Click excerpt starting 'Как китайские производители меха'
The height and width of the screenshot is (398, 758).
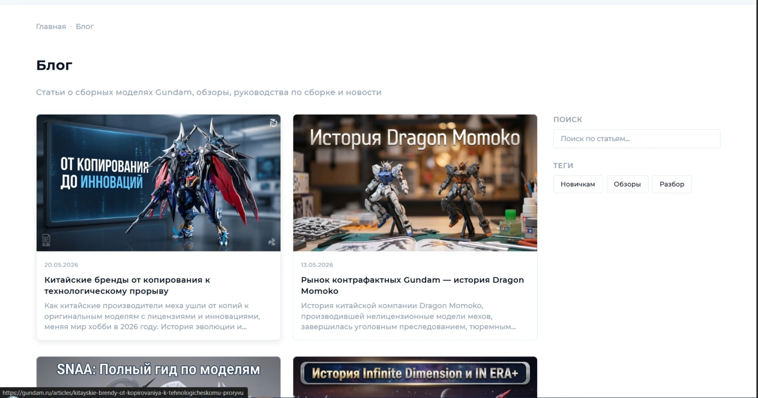152,316
